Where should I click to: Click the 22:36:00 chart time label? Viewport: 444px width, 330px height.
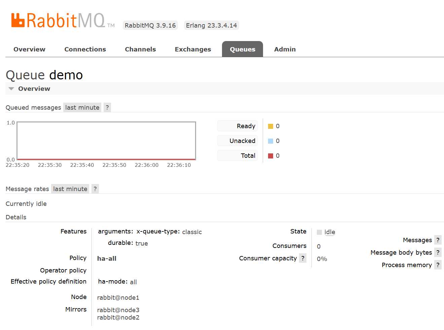click(x=147, y=165)
